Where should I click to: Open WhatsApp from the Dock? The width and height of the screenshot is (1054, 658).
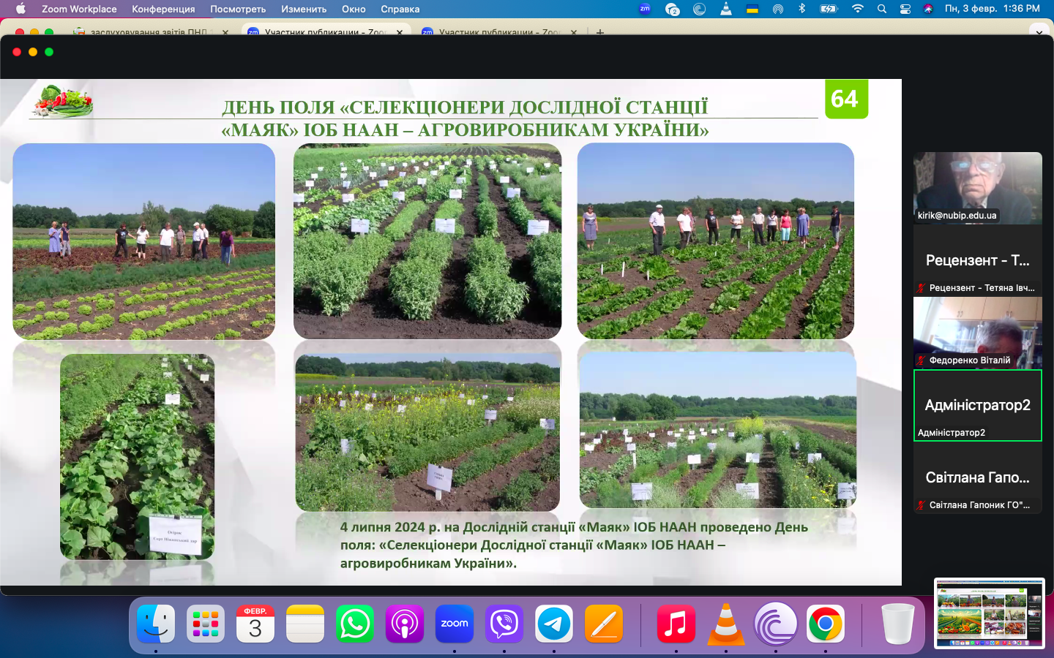coord(355,624)
